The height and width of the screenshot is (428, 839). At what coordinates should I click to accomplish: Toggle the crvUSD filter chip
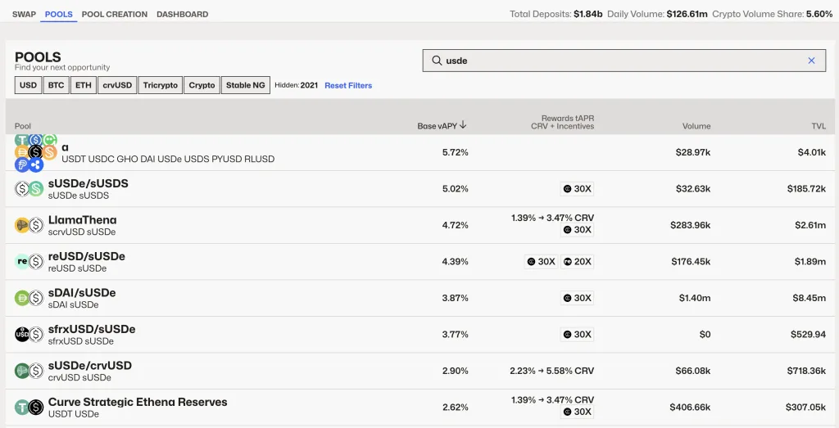pos(117,85)
